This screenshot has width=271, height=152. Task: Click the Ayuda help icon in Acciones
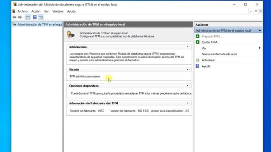pos(198,66)
